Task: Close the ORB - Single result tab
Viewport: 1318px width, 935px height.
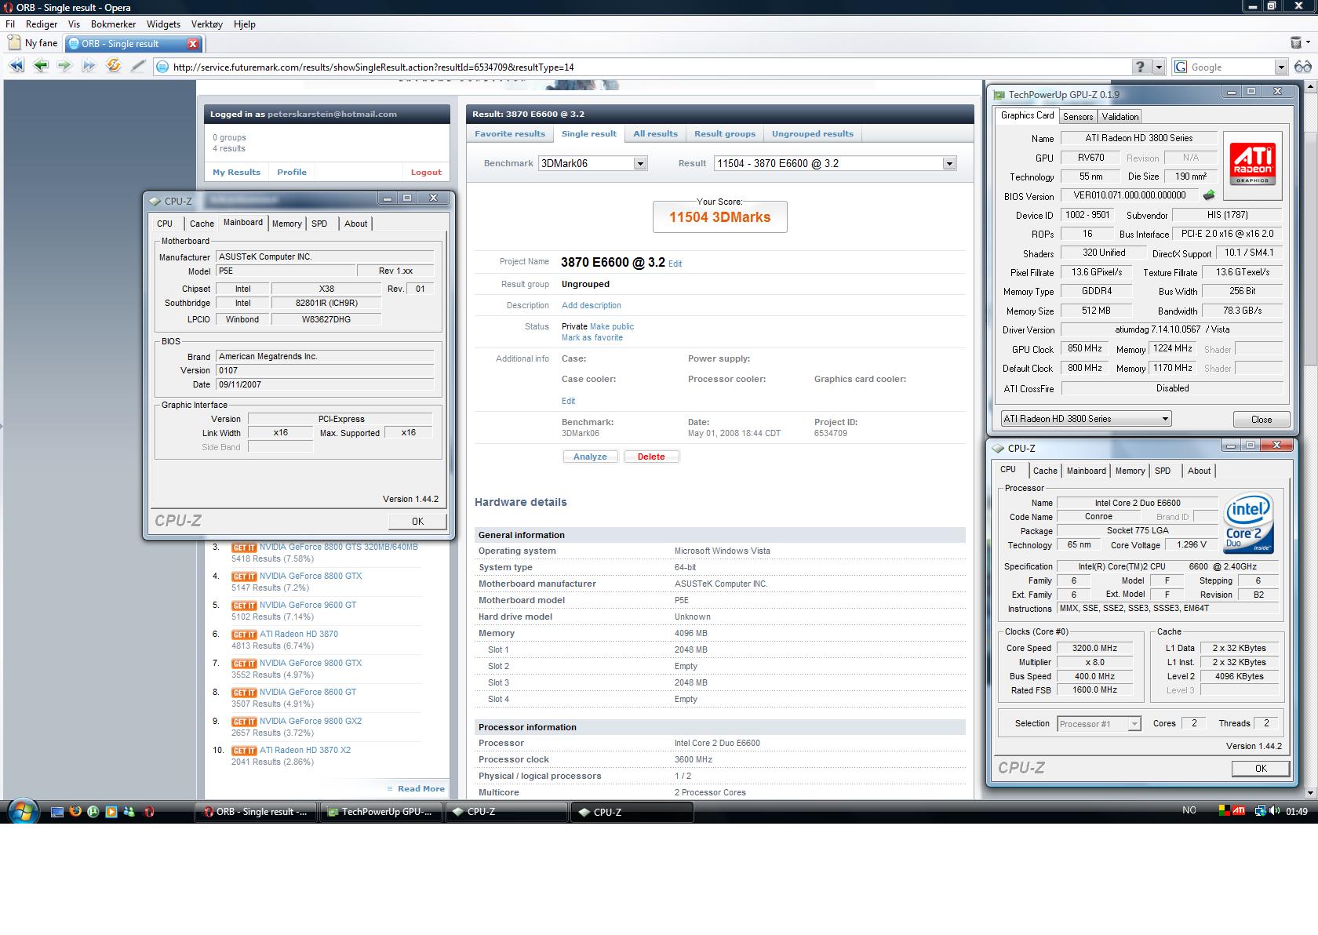Action: 193,44
